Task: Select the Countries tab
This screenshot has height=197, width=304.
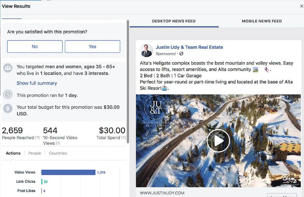Action: [x=58, y=153]
